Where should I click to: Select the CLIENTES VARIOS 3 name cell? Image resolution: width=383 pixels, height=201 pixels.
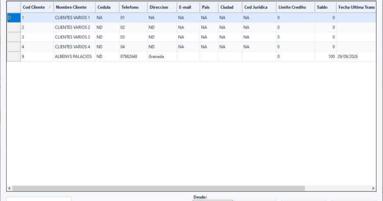click(x=74, y=37)
